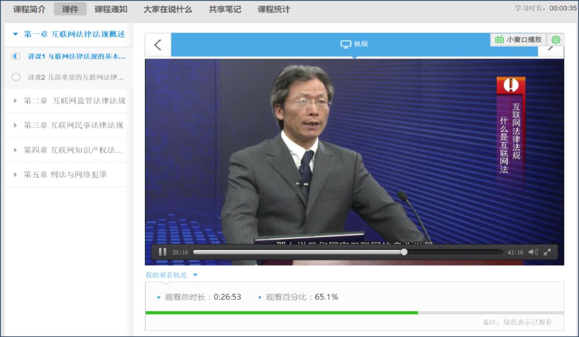Open small window playback mode
Viewport: 579px width, 337px height.
click(x=518, y=40)
